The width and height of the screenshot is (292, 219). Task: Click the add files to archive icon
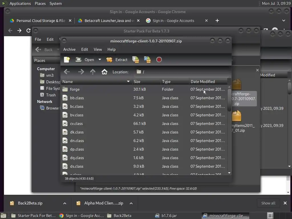(135, 60)
